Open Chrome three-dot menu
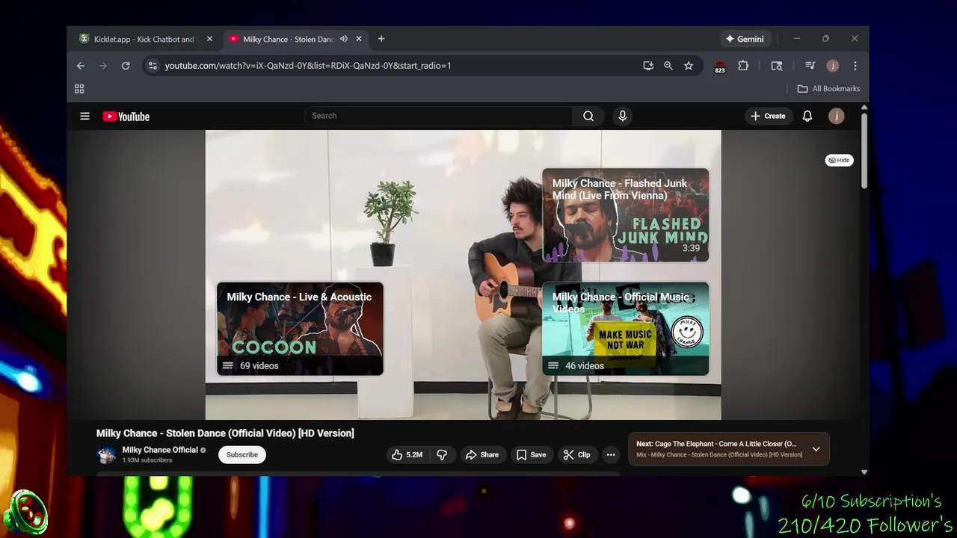 (855, 66)
